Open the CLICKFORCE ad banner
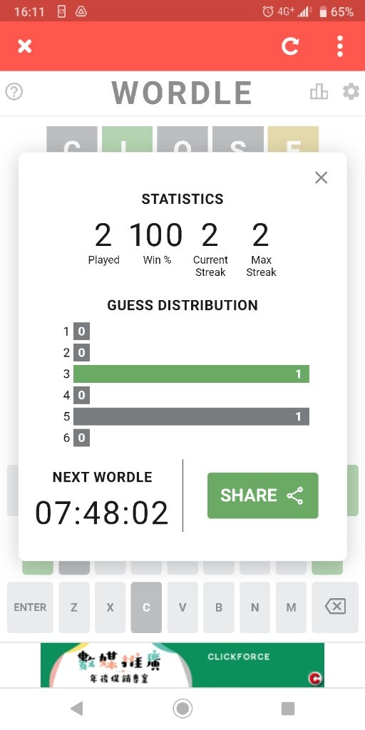 pyautogui.click(x=182, y=665)
